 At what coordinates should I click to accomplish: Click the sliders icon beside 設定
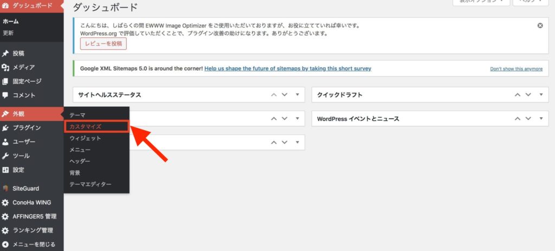click(x=5, y=170)
